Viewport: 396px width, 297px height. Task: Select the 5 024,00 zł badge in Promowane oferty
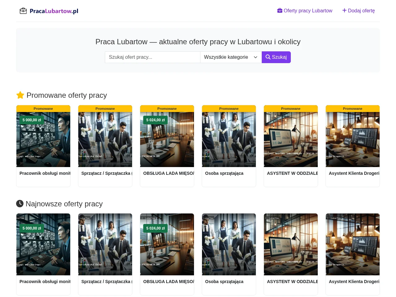point(155,120)
